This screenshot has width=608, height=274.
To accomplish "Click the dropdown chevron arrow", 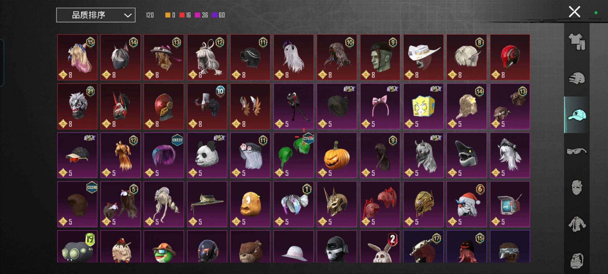I will click(x=128, y=15).
